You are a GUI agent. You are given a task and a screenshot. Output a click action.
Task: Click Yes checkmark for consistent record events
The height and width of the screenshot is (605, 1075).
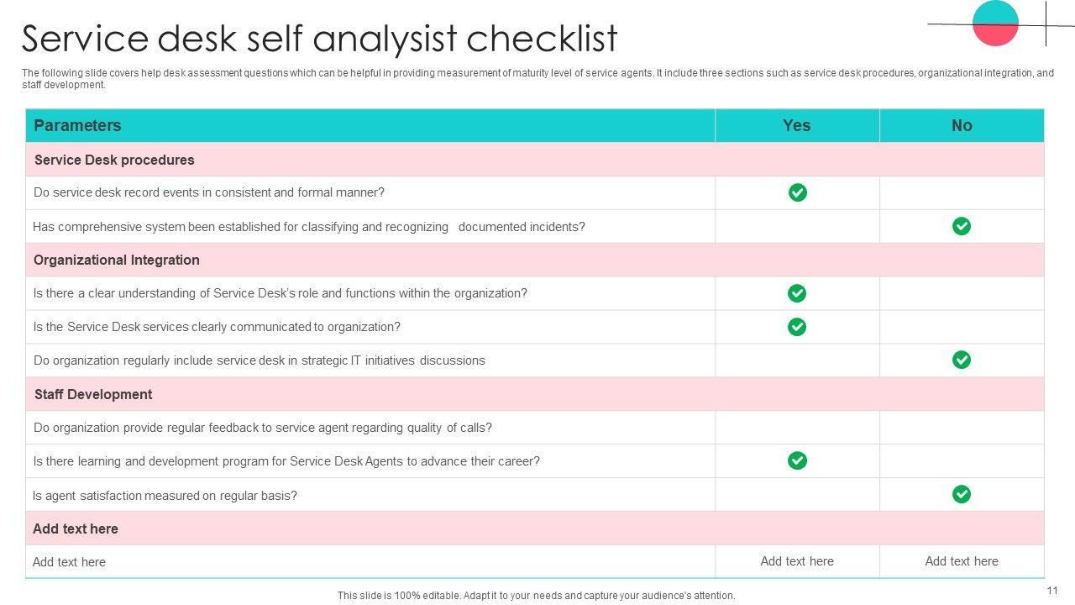[x=797, y=192]
